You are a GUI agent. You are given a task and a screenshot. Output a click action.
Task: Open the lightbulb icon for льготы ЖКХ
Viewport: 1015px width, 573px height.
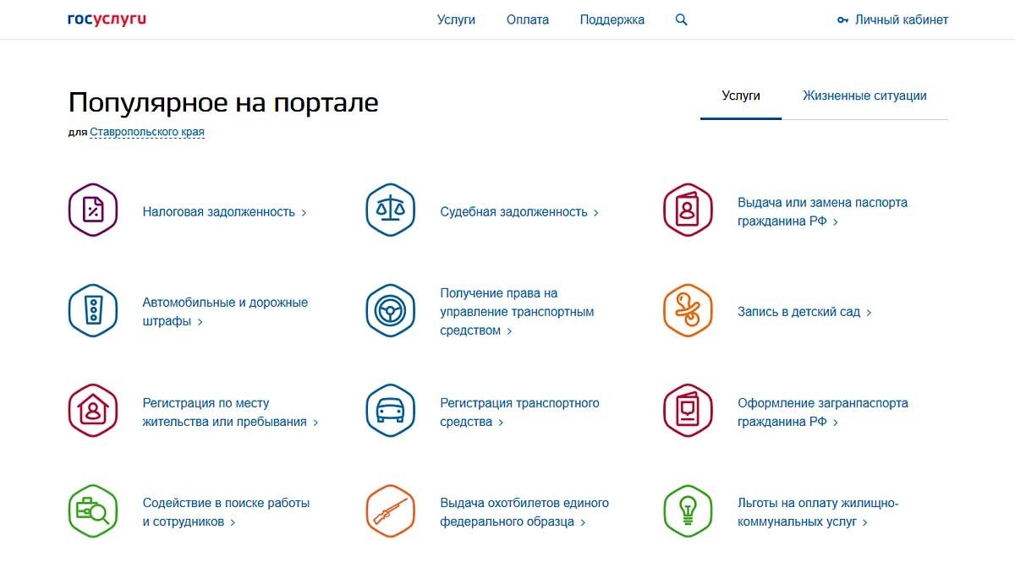(688, 510)
